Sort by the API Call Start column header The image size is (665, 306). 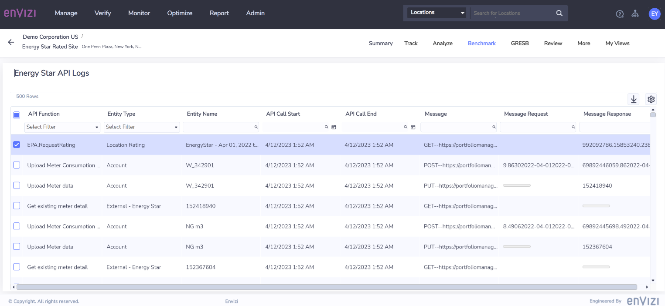click(283, 114)
